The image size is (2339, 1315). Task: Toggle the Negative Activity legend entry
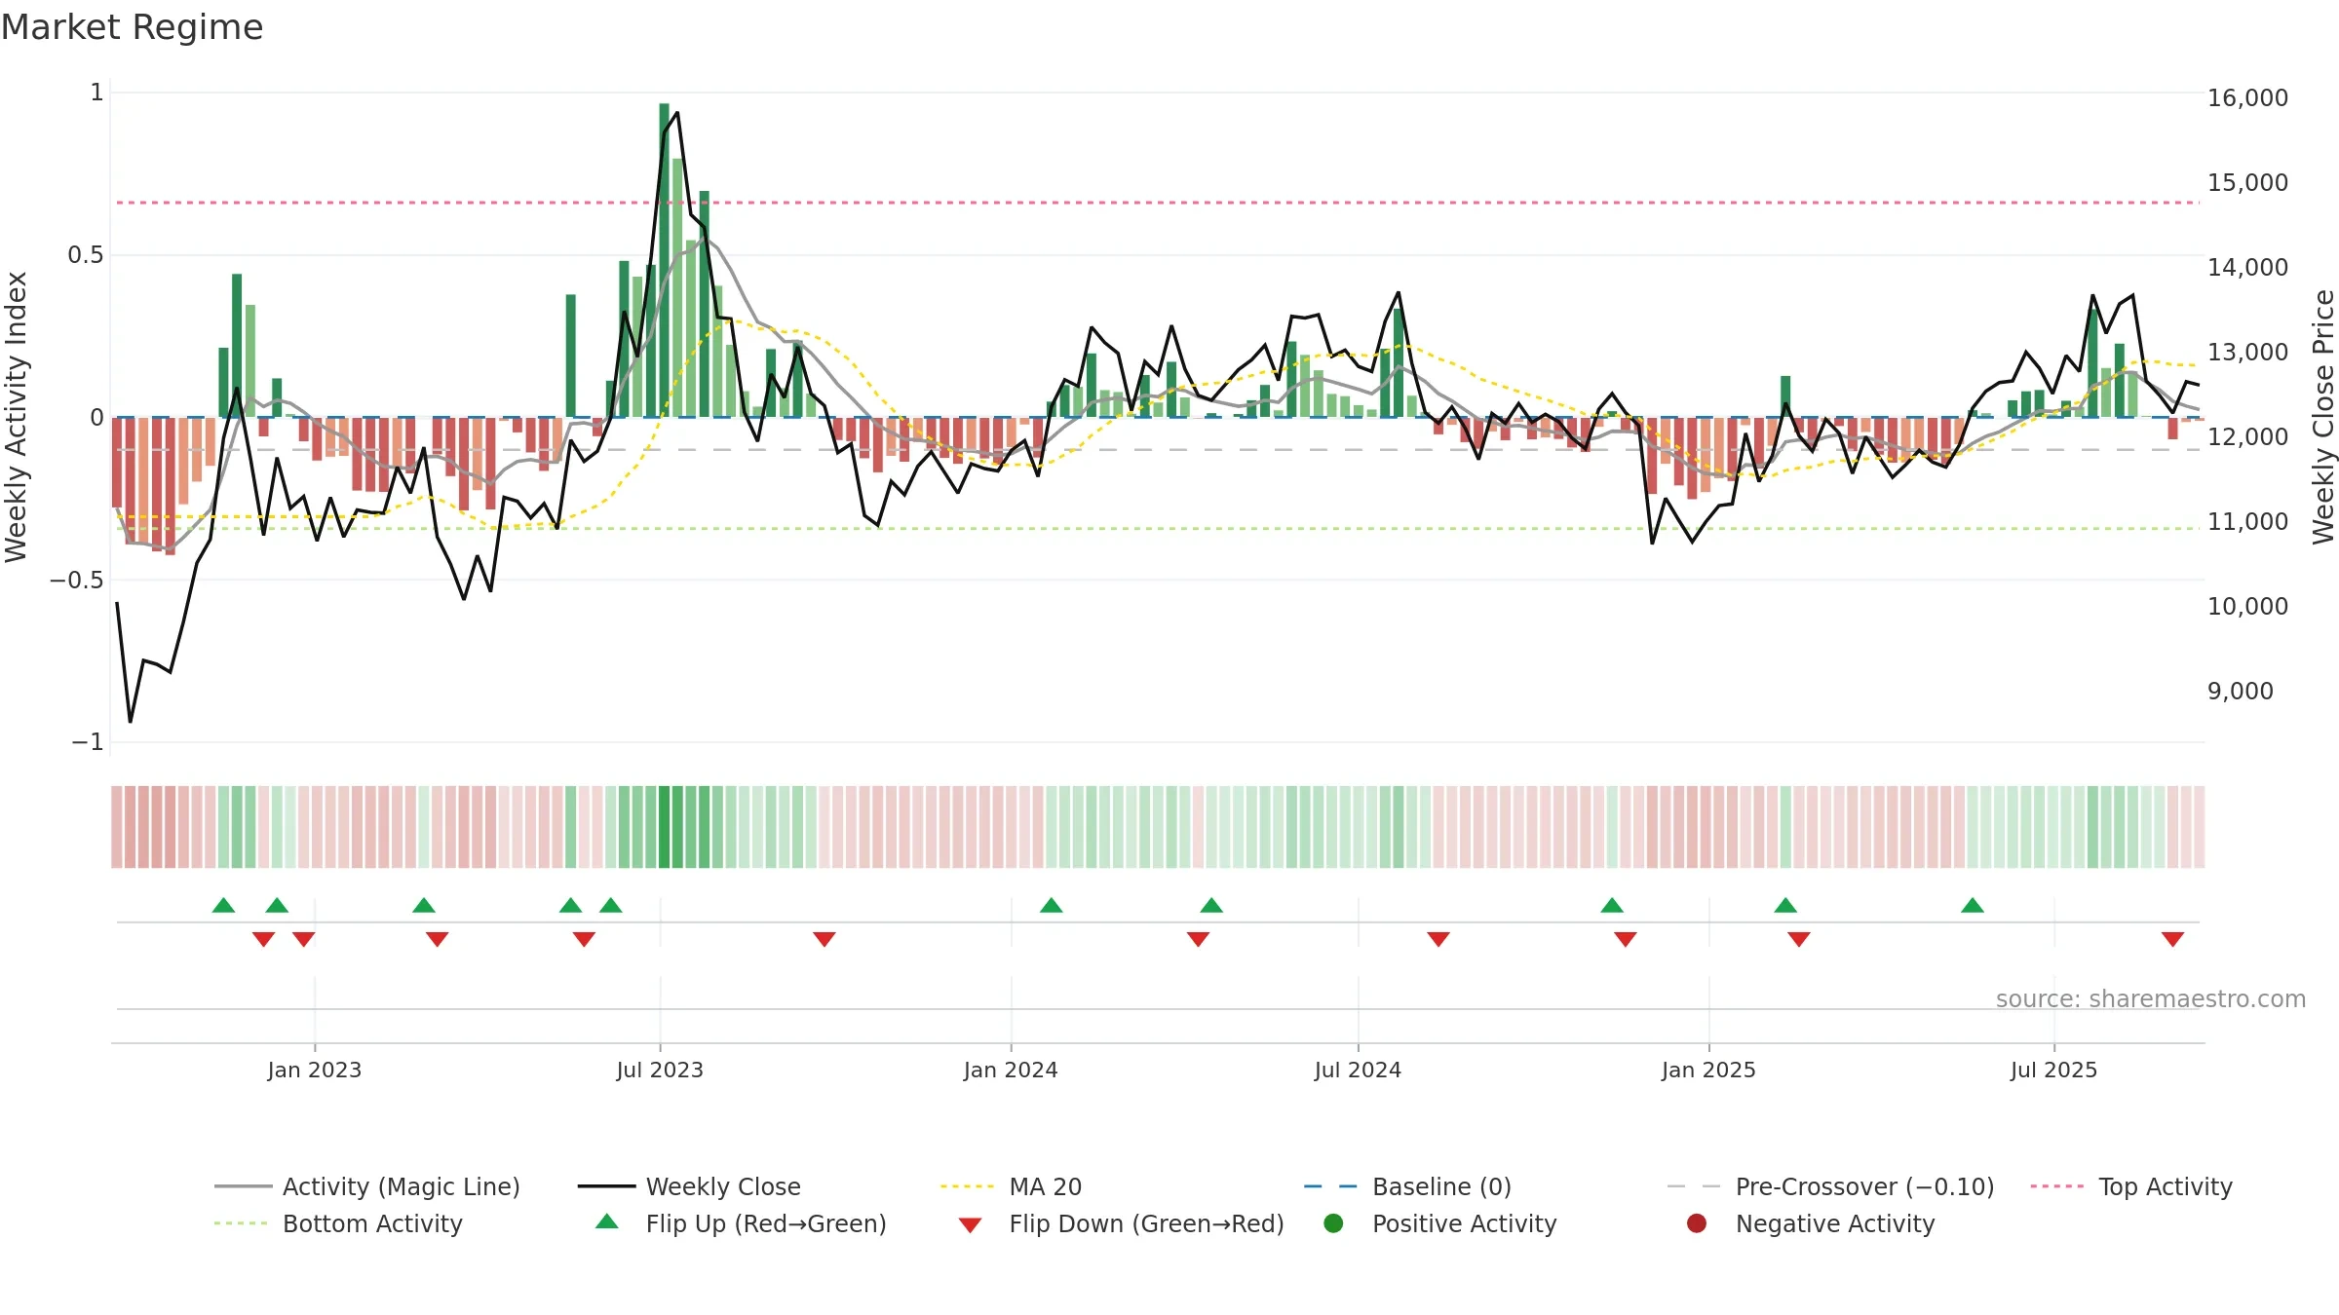pyautogui.click(x=1811, y=1223)
